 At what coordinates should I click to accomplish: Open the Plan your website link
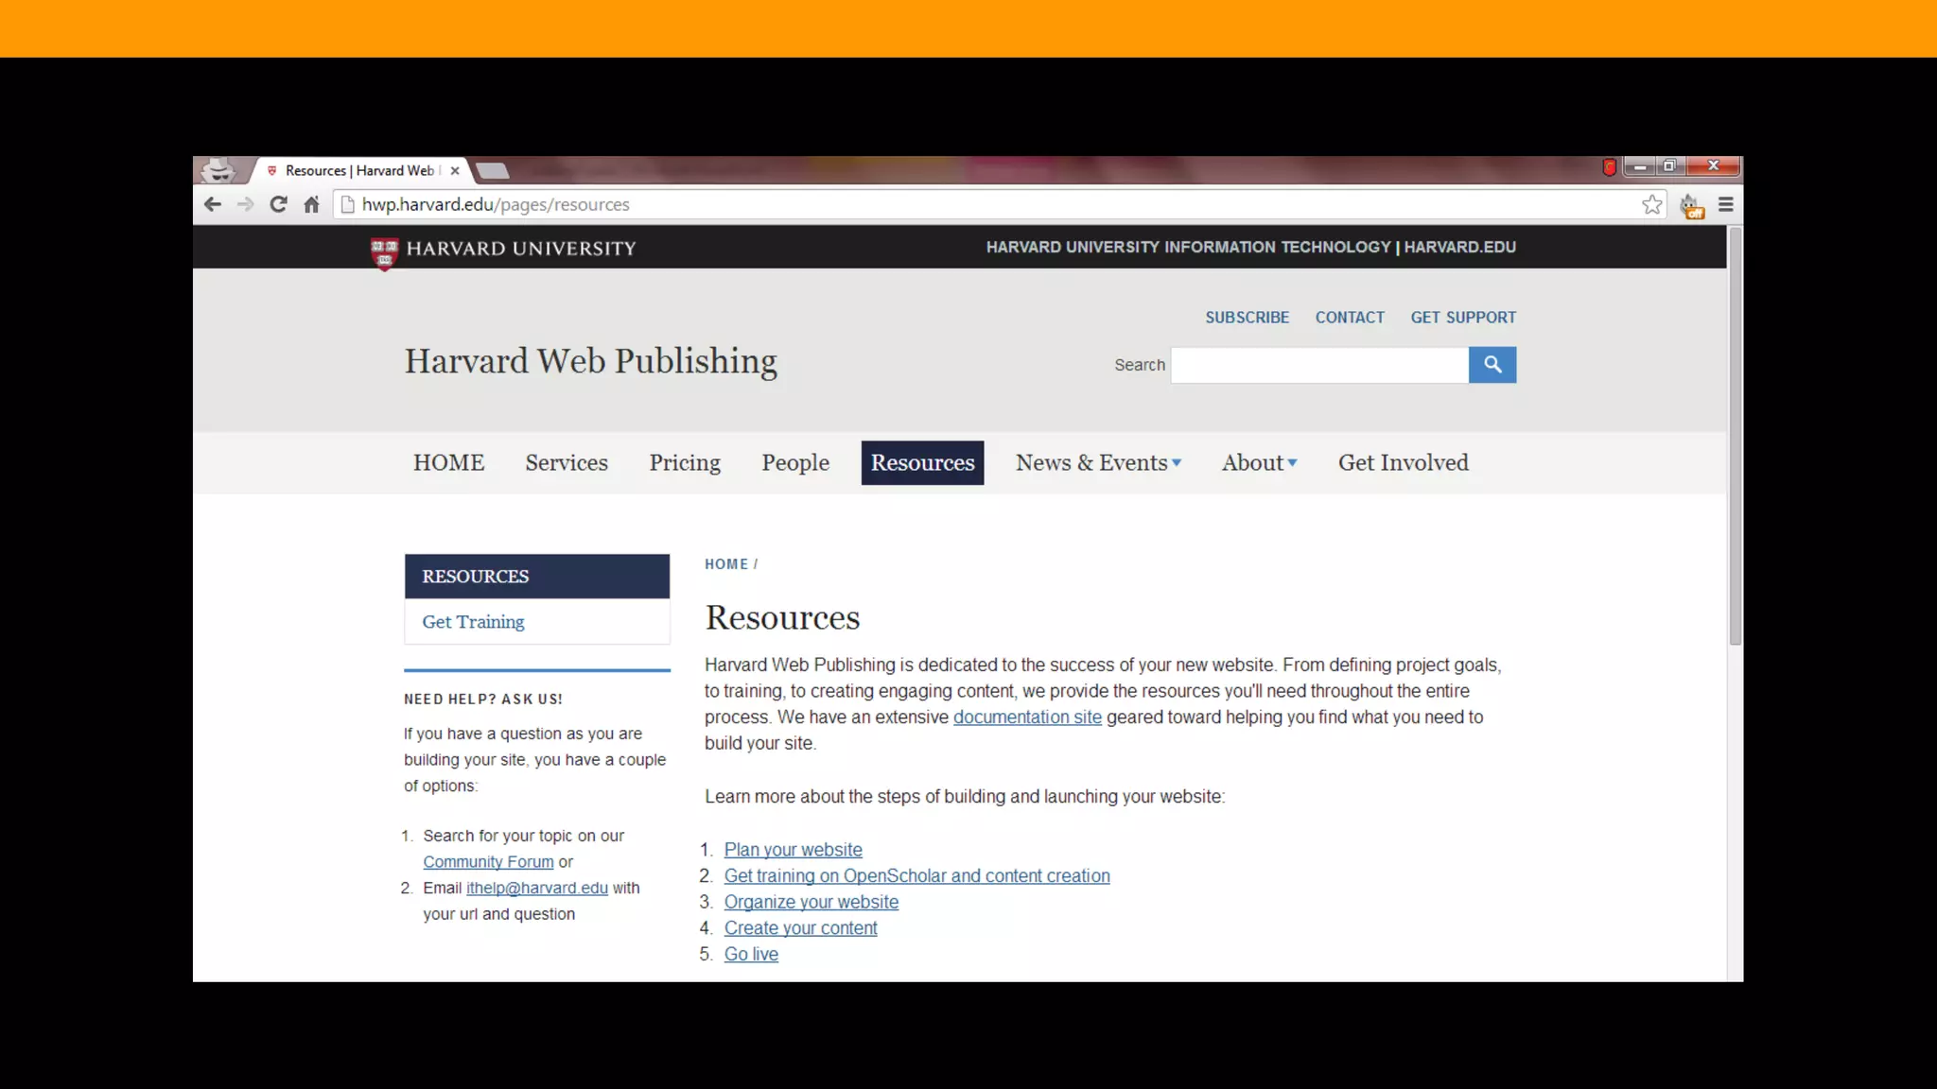[x=793, y=849]
